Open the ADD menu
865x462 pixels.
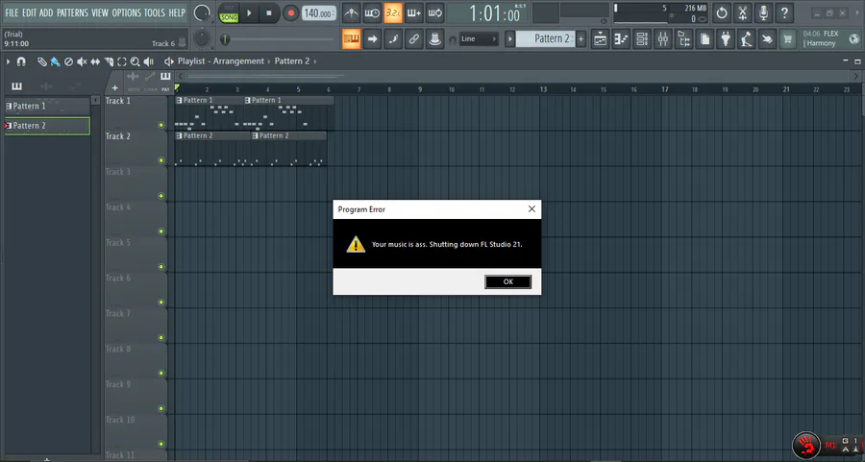(46, 12)
